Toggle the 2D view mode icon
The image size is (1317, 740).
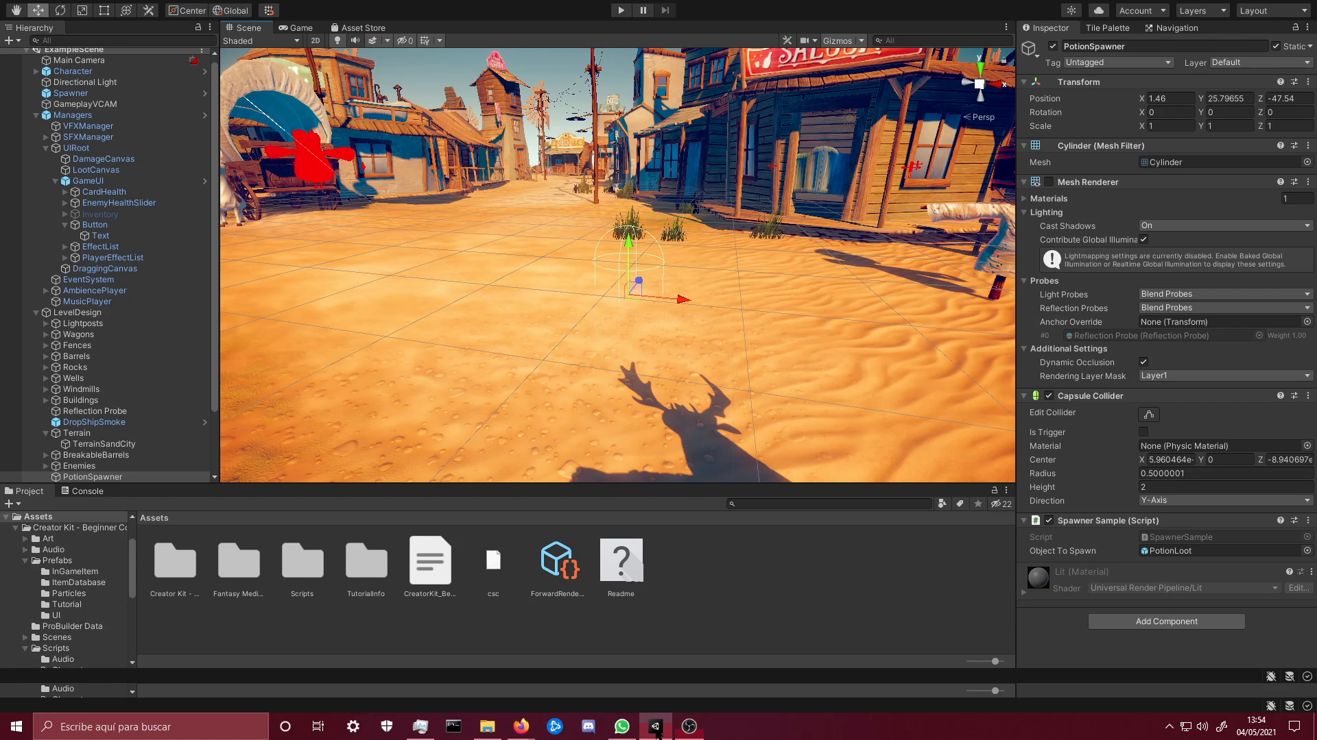[314, 40]
